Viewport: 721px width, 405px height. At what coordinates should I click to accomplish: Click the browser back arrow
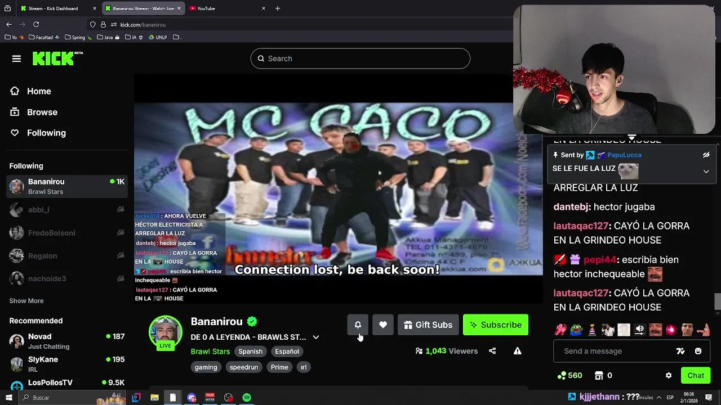pos(9,25)
